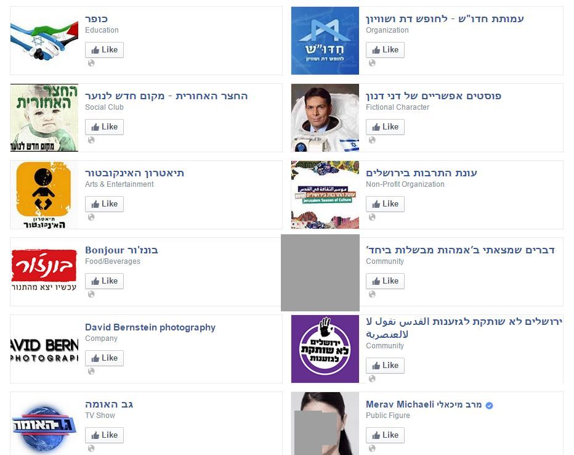Open the Merav Michaeli page title link
This screenshot has width=574, height=455.
(424, 404)
